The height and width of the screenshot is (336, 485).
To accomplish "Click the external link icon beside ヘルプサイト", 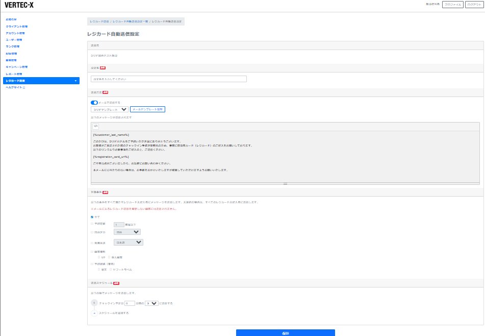I will click(24, 88).
